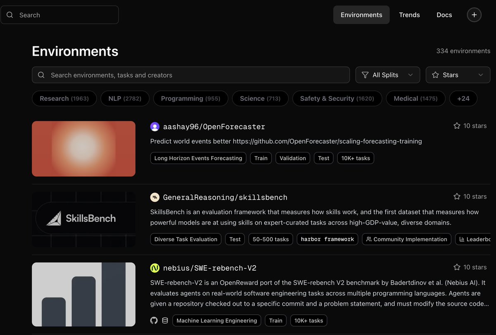This screenshot has height=335, width=496.
Task: Click the magnifier icon in top Search
Action: point(10,15)
